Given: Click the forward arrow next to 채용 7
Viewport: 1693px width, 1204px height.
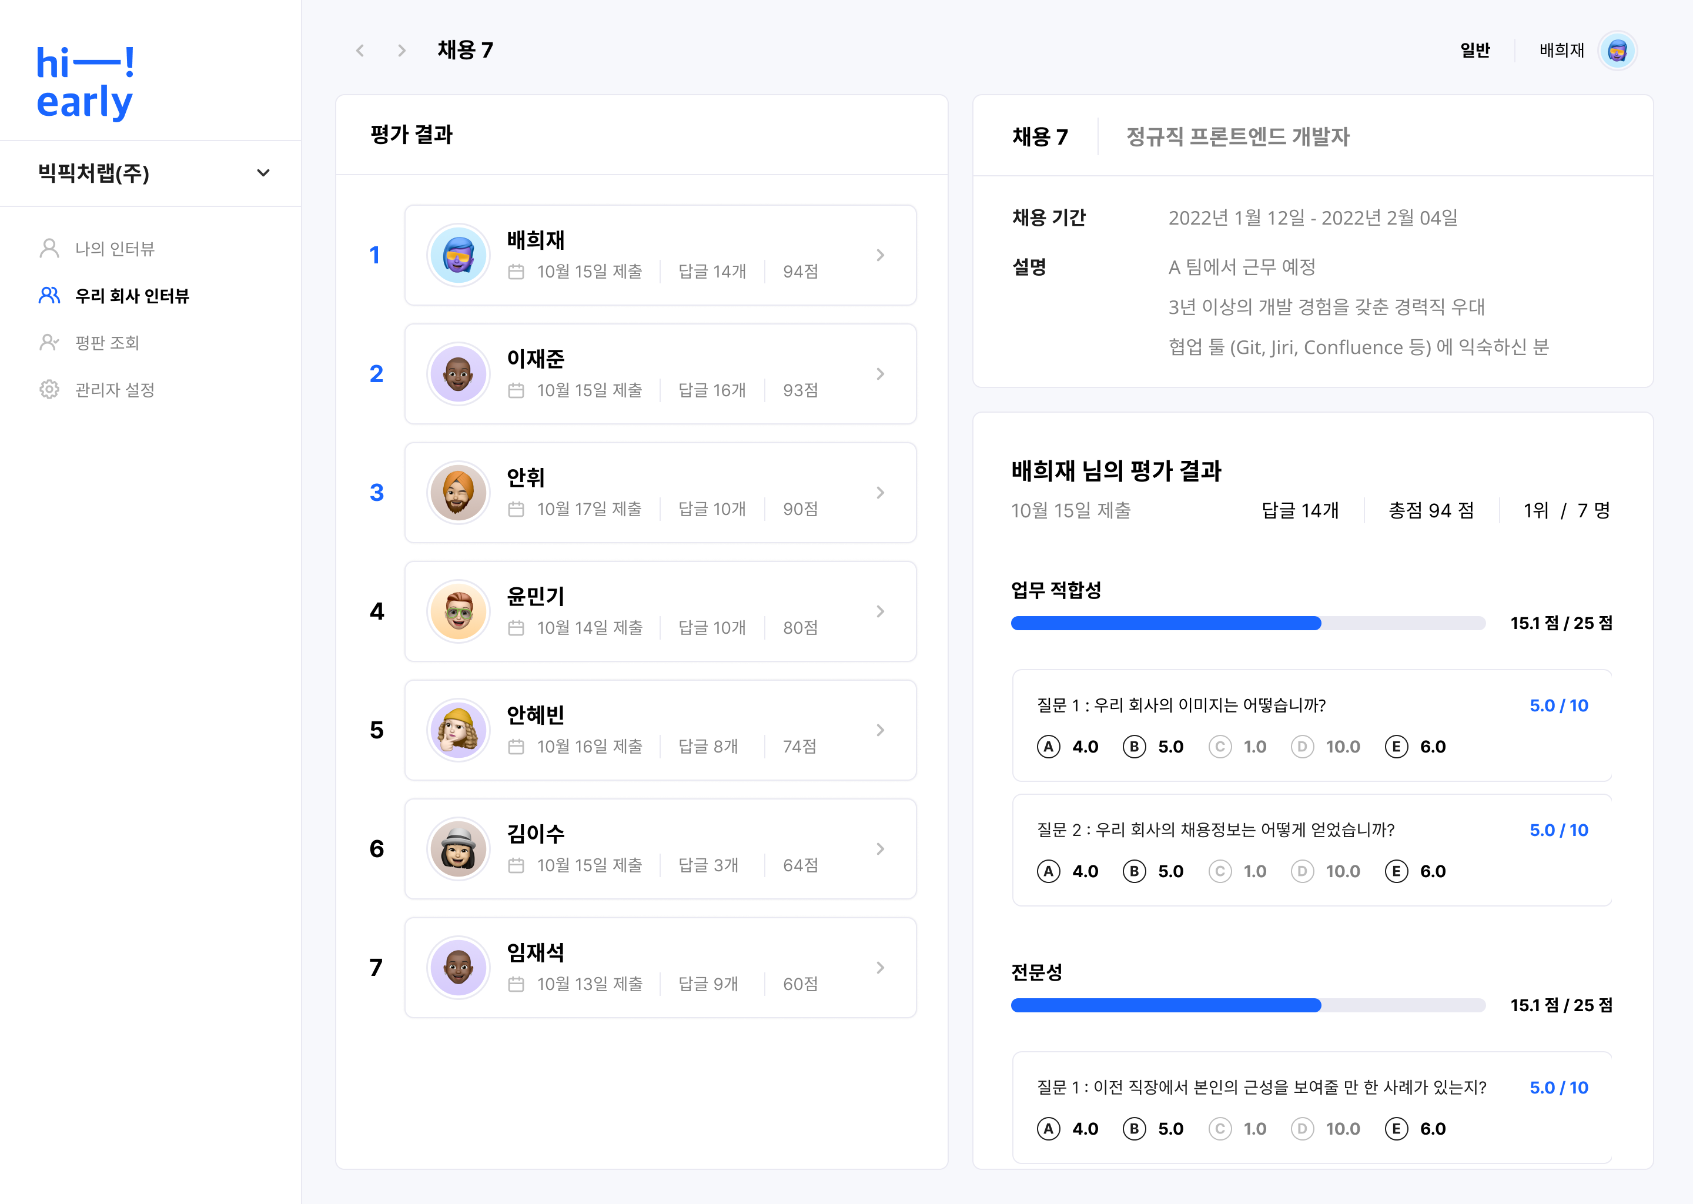Looking at the screenshot, I should [x=401, y=51].
